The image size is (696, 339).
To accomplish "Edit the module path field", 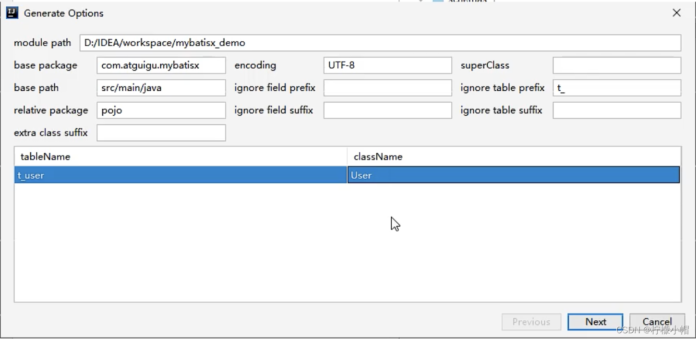I will [380, 43].
